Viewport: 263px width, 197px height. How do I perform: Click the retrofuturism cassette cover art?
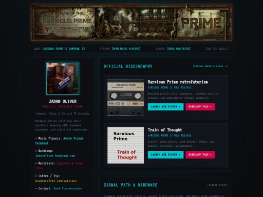(x=126, y=97)
